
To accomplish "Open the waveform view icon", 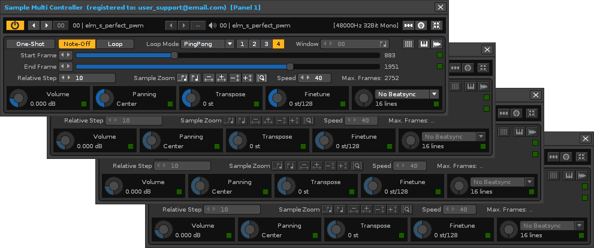I will point(437,44).
